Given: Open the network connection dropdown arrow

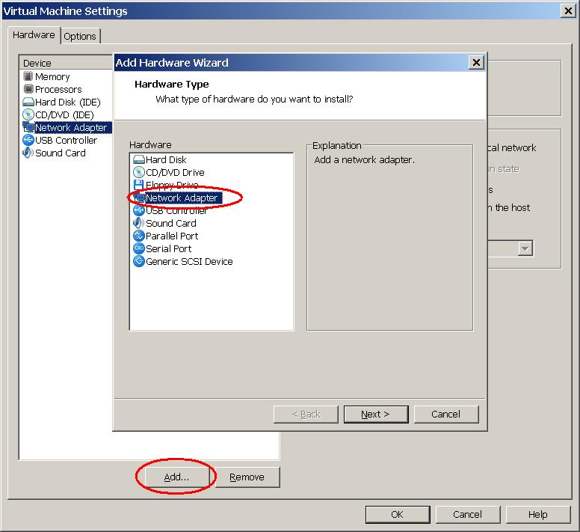Looking at the screenshot, I should [x=525, y=248].
